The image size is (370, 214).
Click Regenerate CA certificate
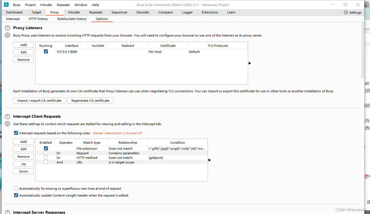pos(90,101)
